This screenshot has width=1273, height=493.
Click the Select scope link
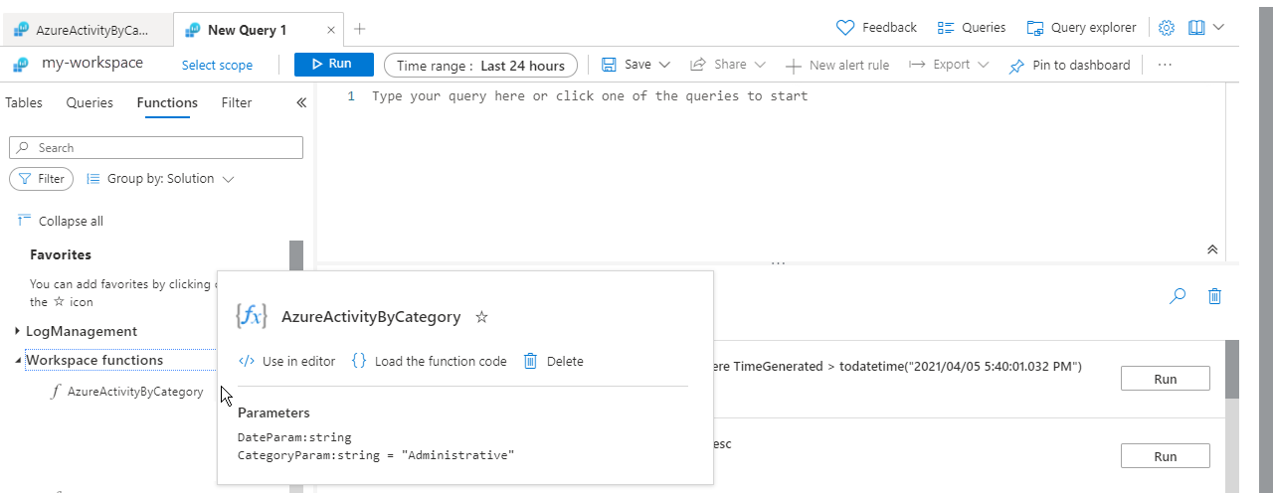point(217,65)
